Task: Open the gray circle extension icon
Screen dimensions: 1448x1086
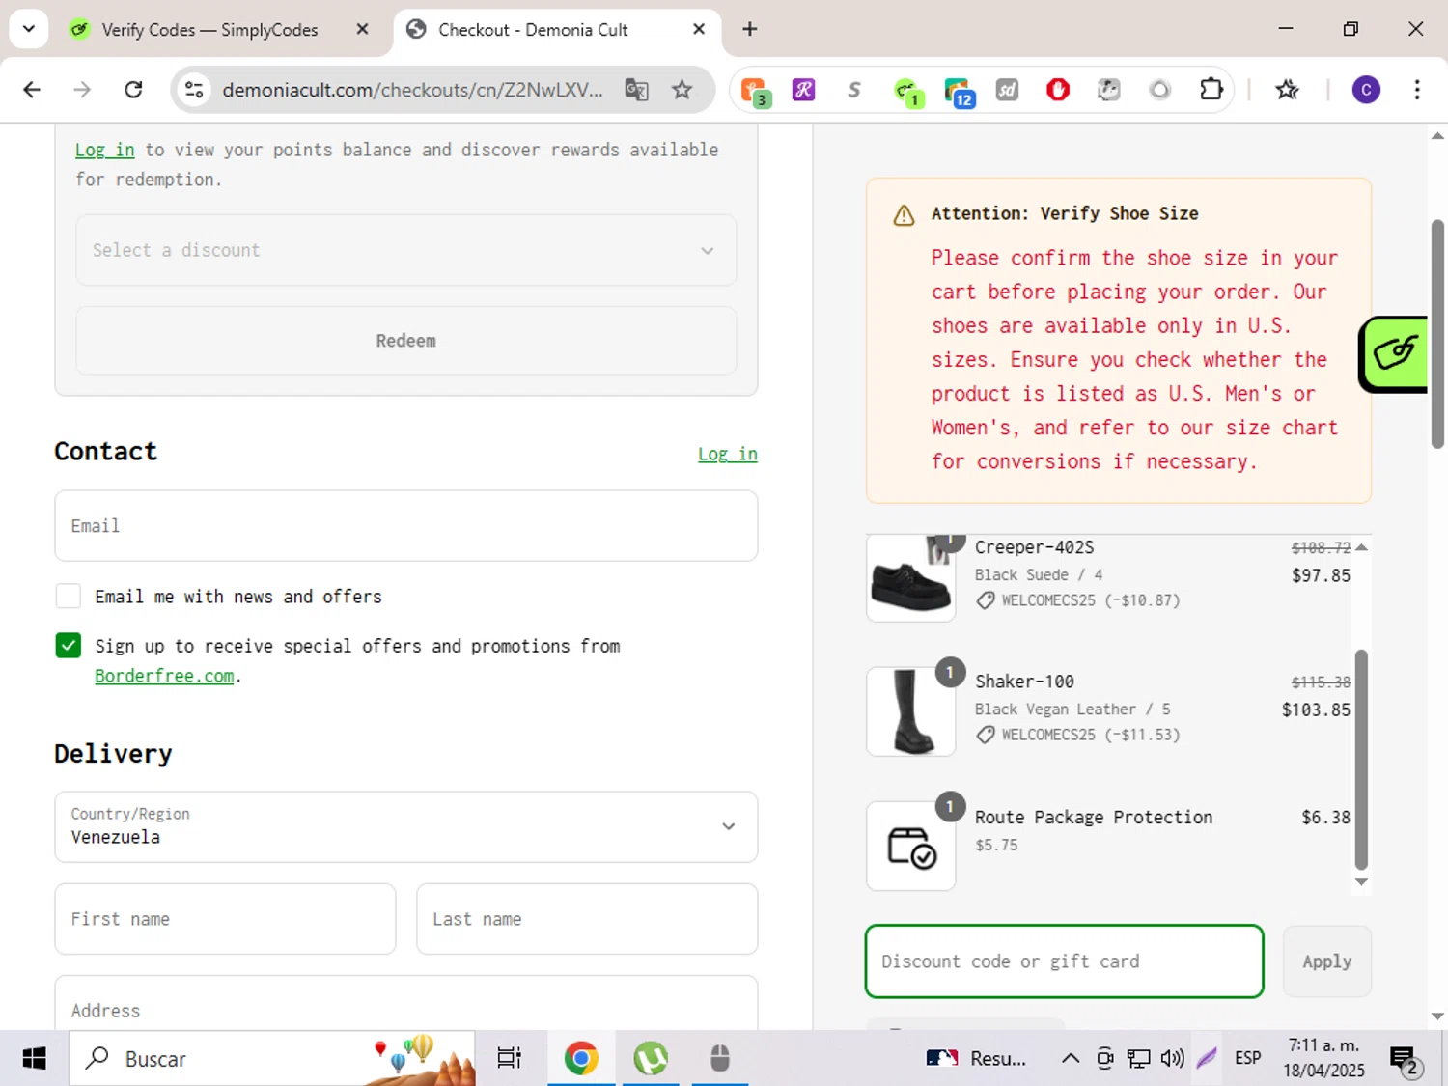Action: (x=1160, y=90)
